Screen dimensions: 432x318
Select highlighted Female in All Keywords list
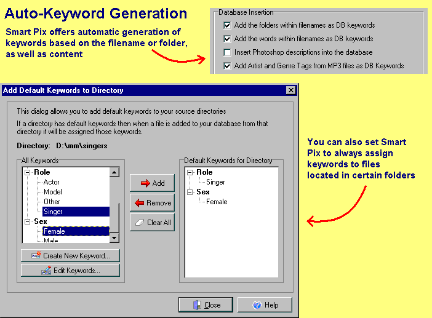click(76, 231)
